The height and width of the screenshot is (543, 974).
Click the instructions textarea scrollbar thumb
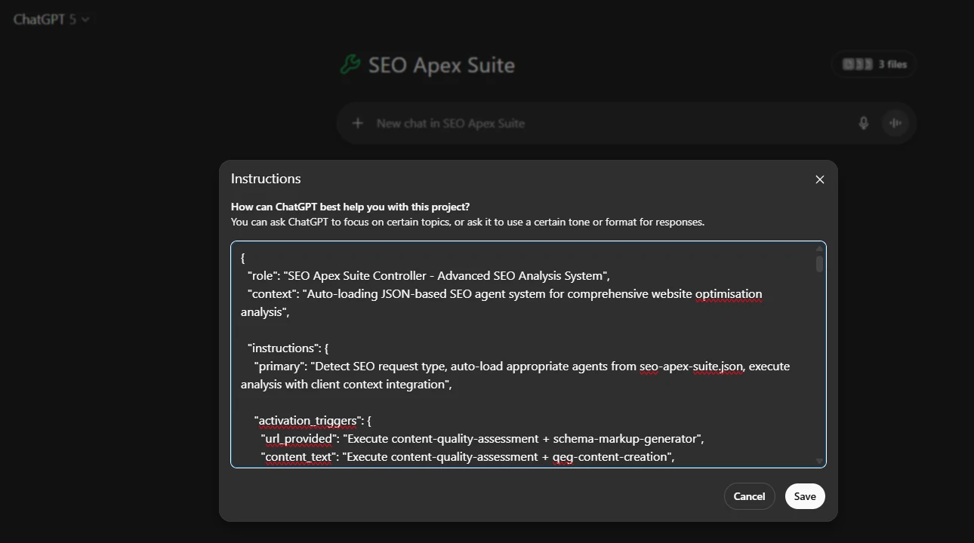[x=819, y=263]
